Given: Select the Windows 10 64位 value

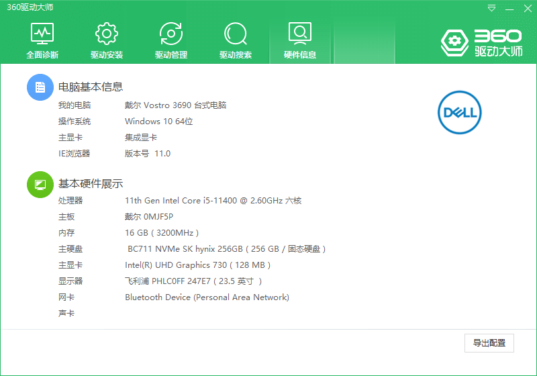Looking at the screenshot, I should pos(159,122).
